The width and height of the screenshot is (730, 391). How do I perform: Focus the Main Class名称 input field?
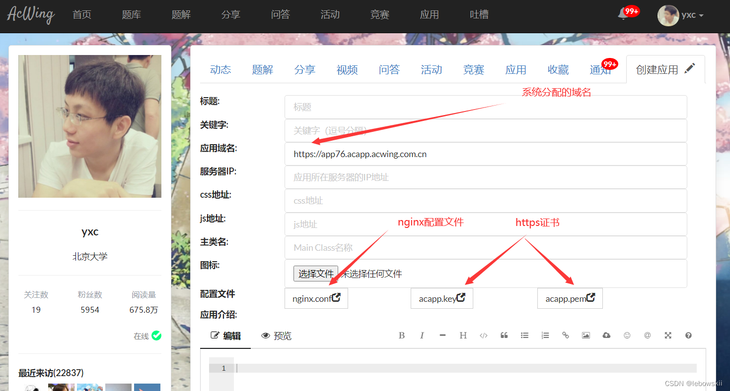point(486,247)
